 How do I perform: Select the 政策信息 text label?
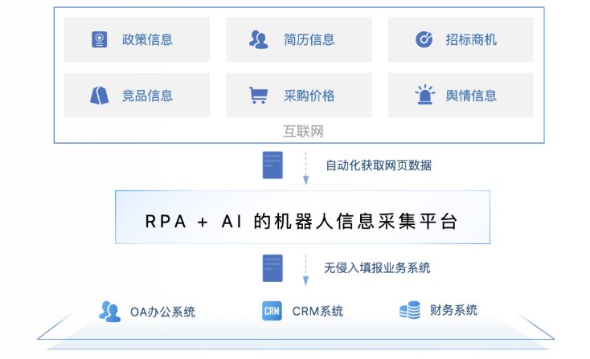[x=147, y=39]
